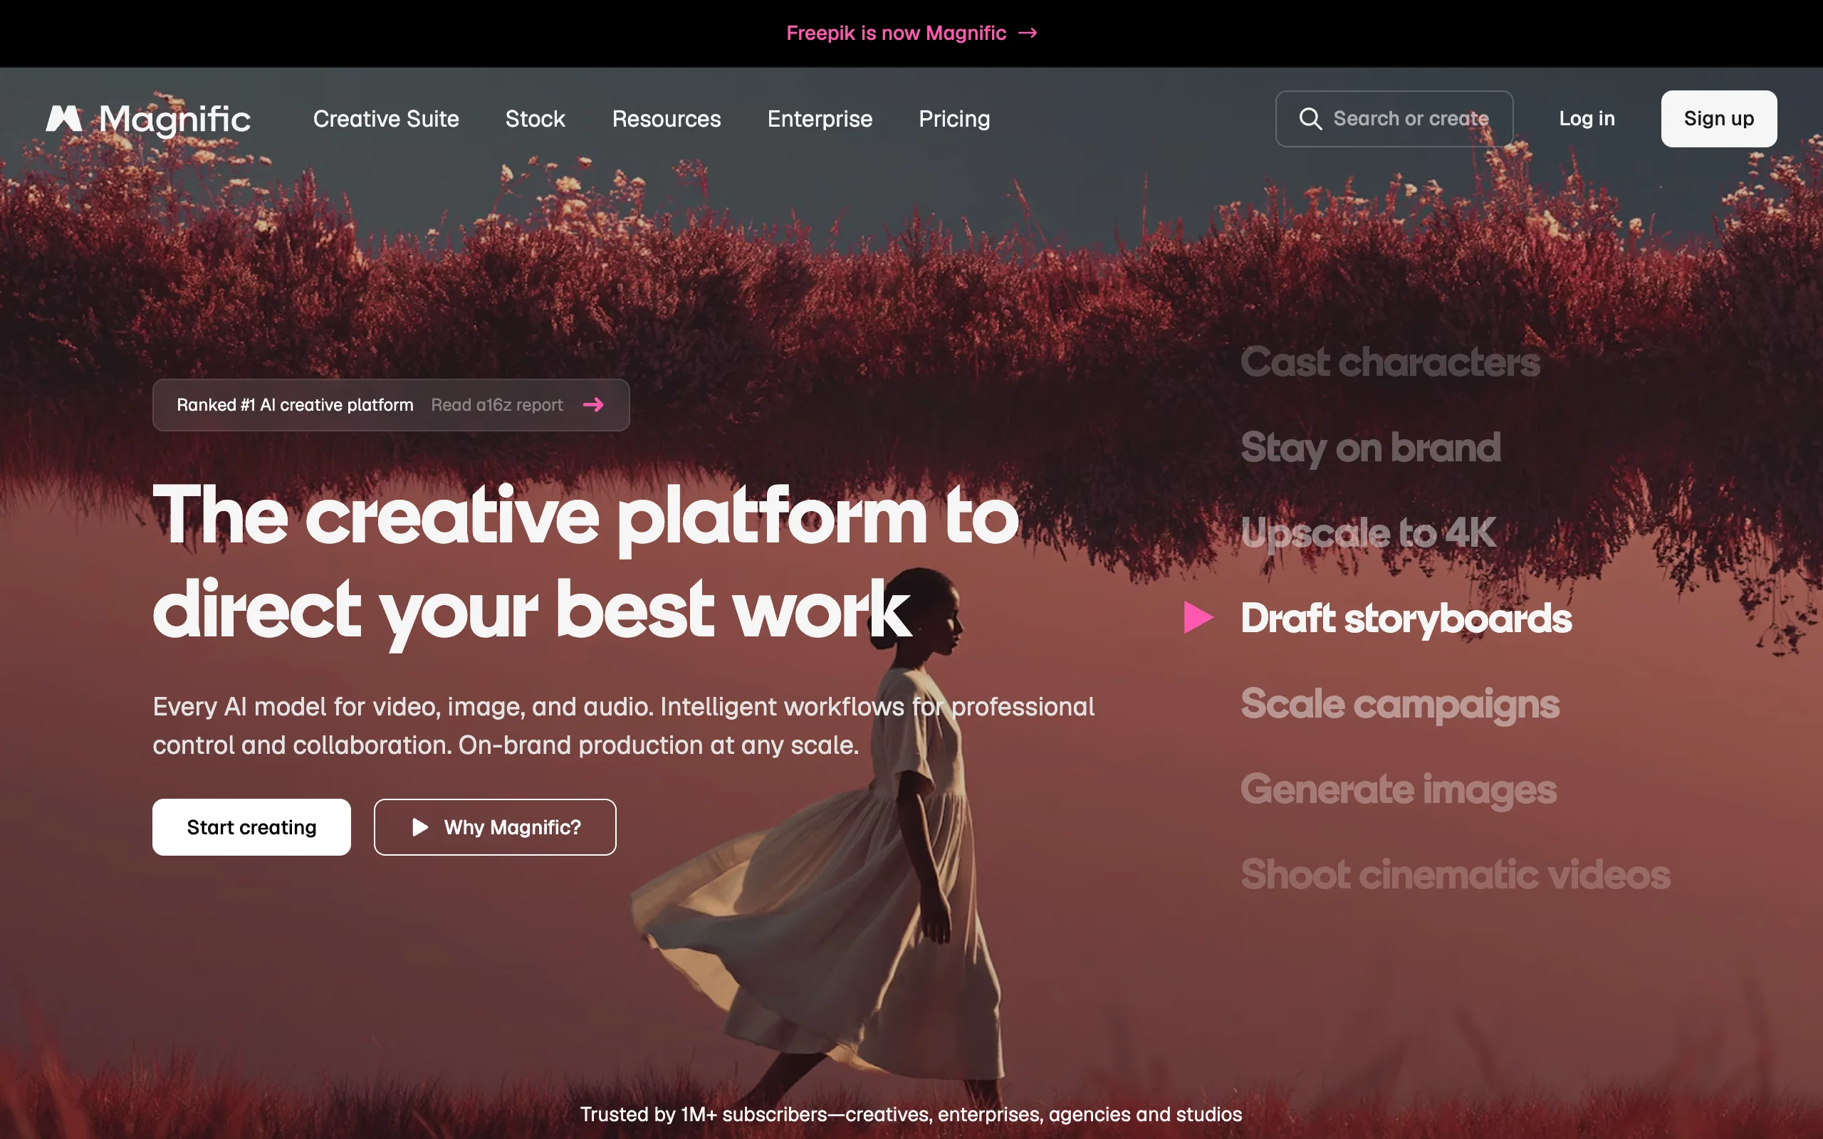Open the Creative Suite menu
The height and width of the screenshot is (1139, 1823).
386,118
